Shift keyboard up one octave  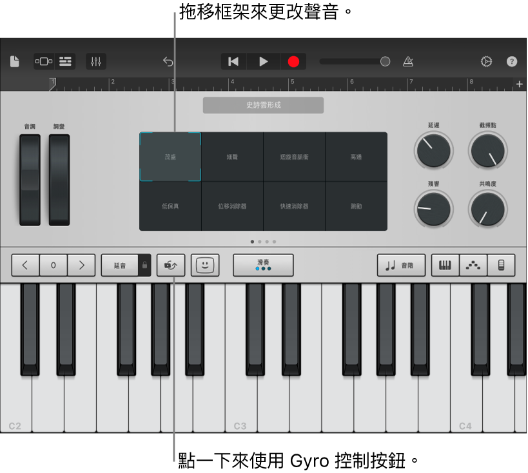[x=81, y=265]
